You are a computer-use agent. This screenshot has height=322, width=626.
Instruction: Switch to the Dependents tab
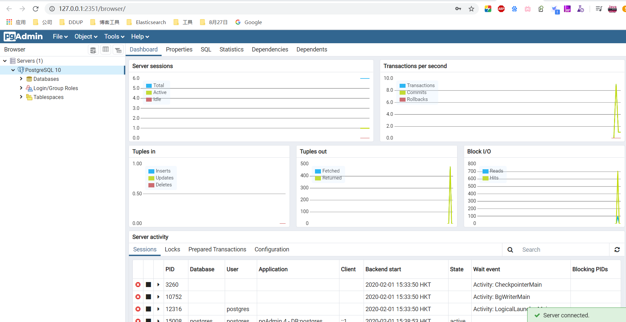[312, 49]
